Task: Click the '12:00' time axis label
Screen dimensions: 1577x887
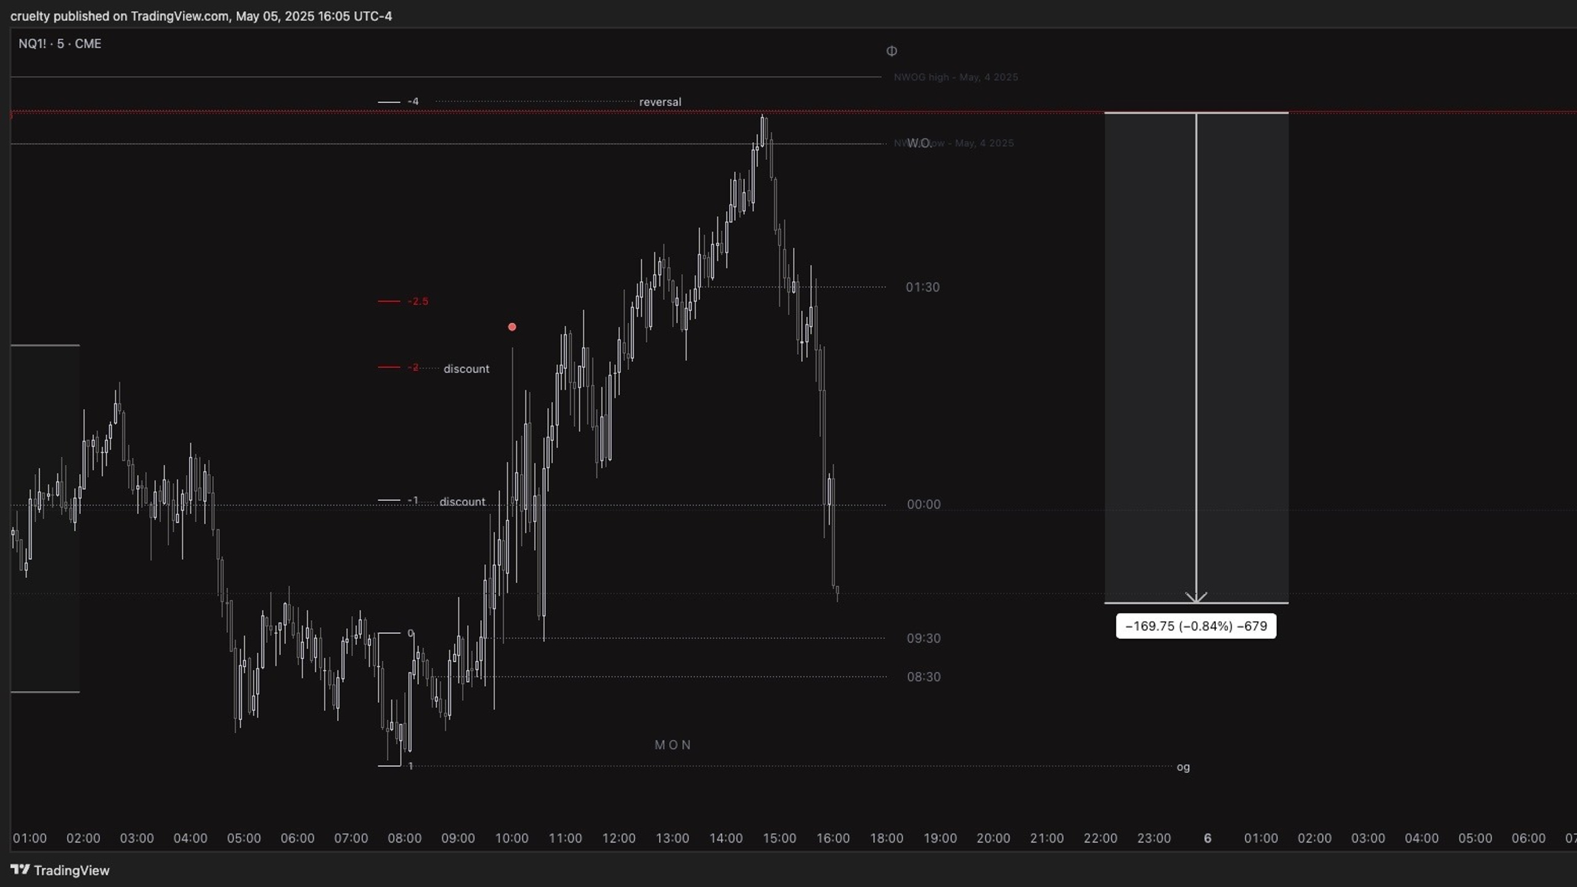Action: (619, 838)
